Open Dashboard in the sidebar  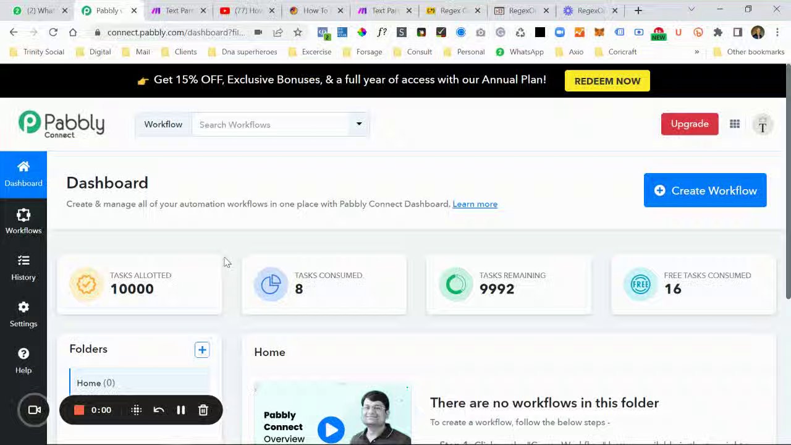pos(23,174)
